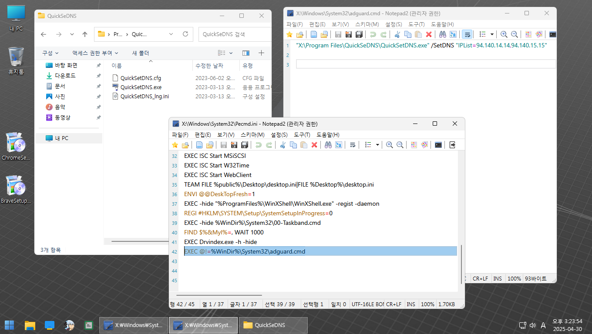Open scheme selector in Pecmd.ini toolbar
Image resolution: width=592 pixels, height=334 pixels.
pyautogui.click(x=414, y=145)
